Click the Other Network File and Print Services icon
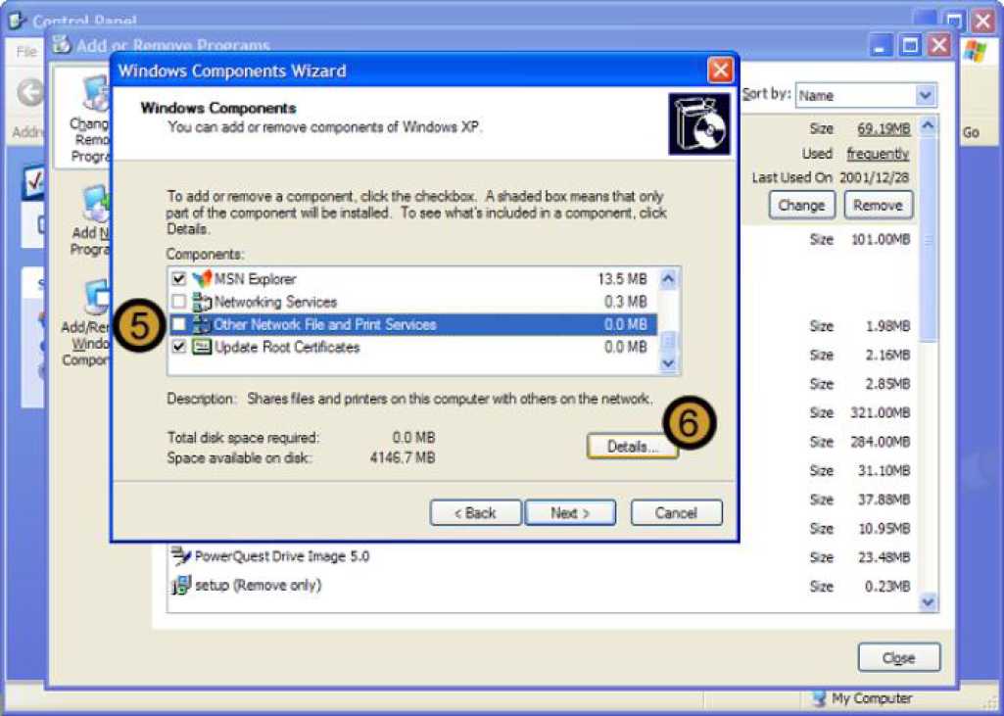 coord(202,324)
